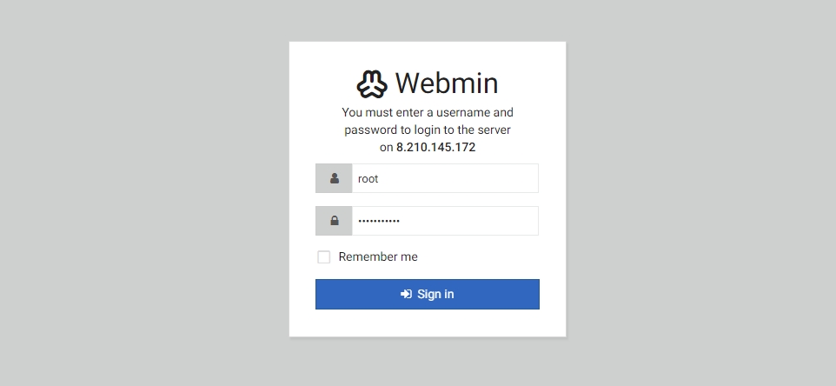The image size is (836, 386).
Task: Click the arrow icon on Sign in button
Action: point(406,294)
